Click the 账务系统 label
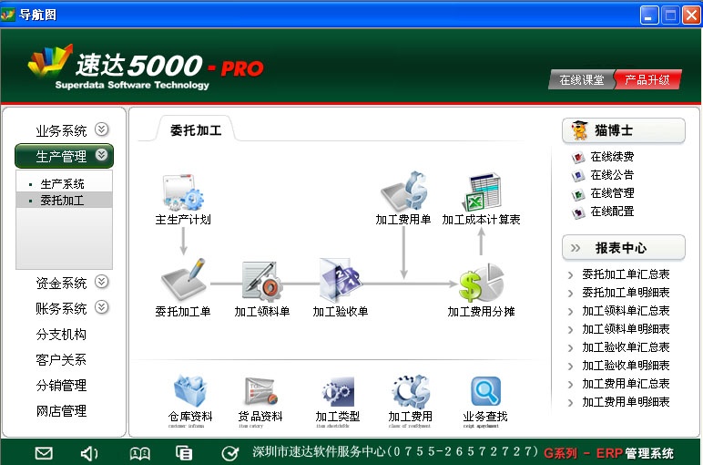Image resolution: width=703 pixels, height=465 pixels. [61, 308]
